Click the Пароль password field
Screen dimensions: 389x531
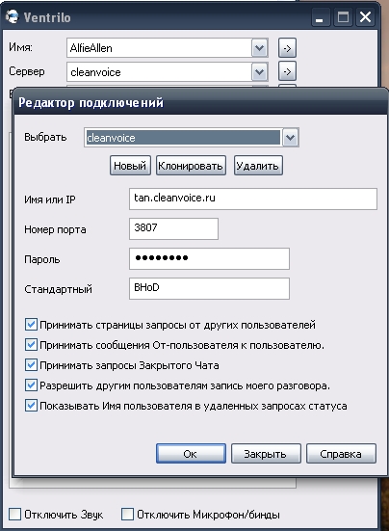(x=209, y=258)
